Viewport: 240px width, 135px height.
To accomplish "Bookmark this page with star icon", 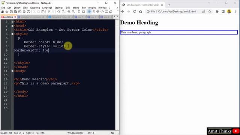I will pyautogui.click(x=210, y=12).
